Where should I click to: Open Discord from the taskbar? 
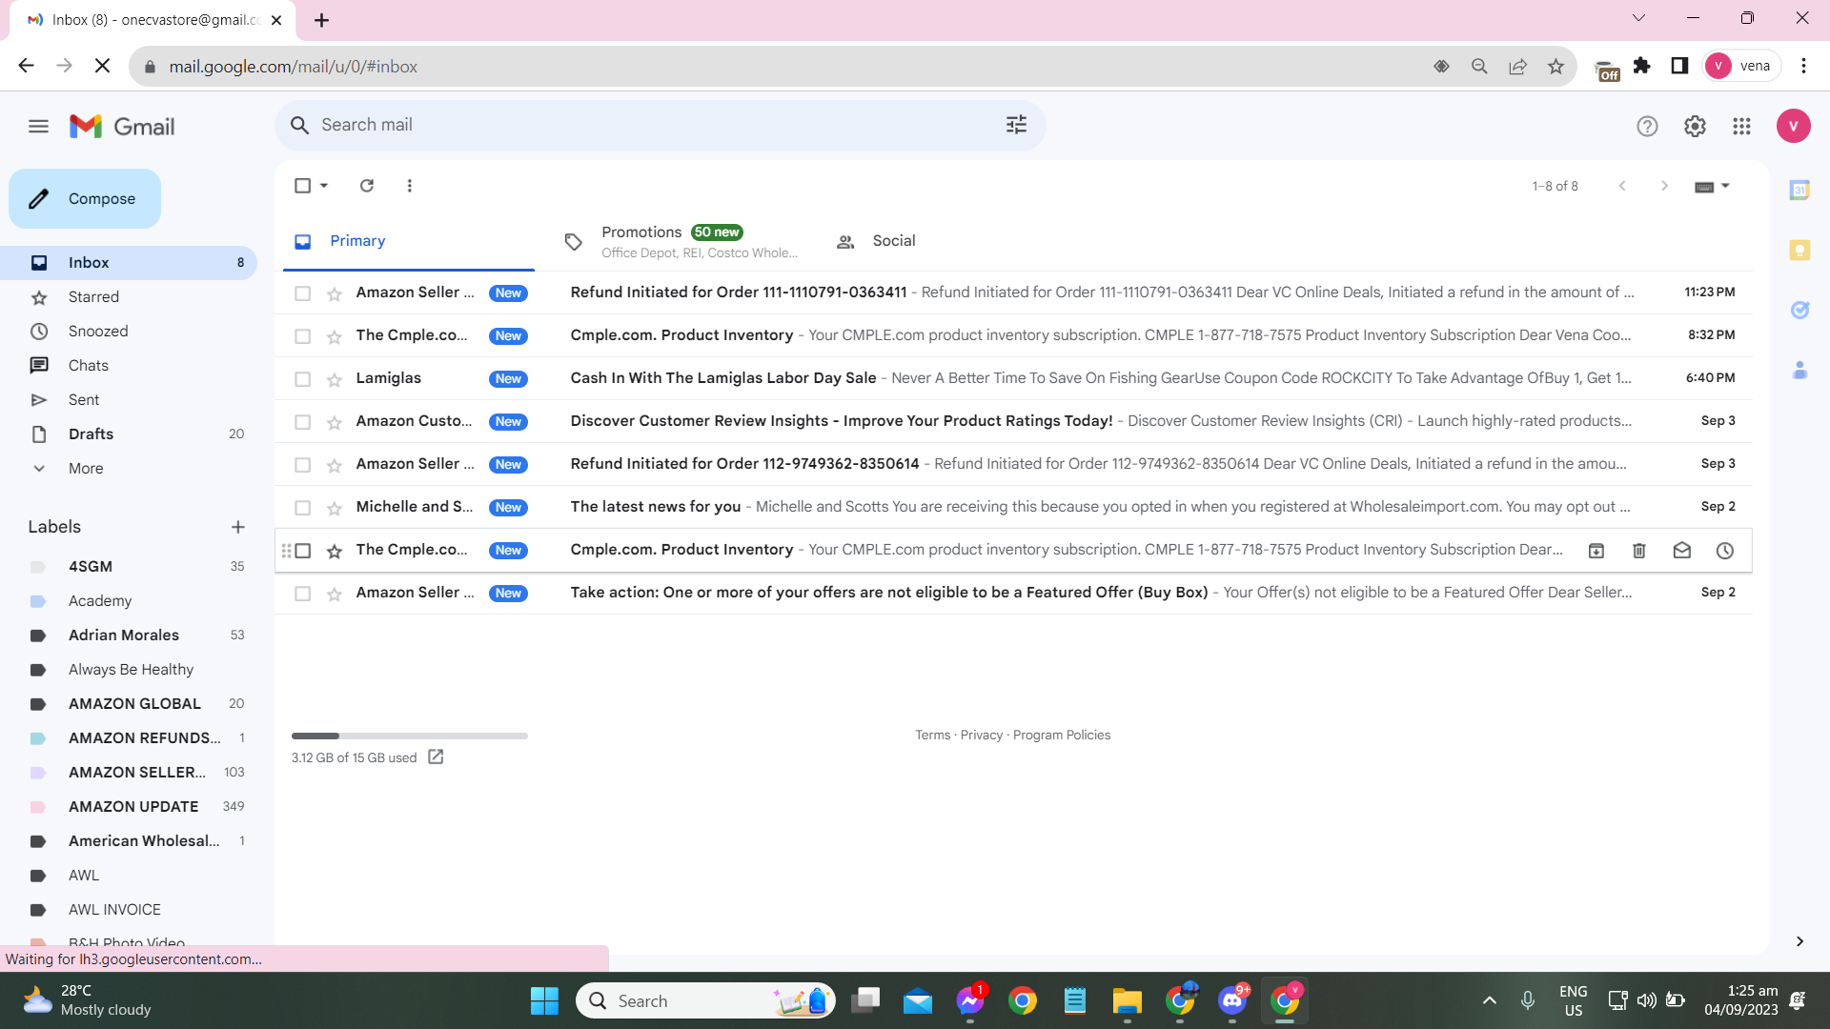pos(1232,1000)
